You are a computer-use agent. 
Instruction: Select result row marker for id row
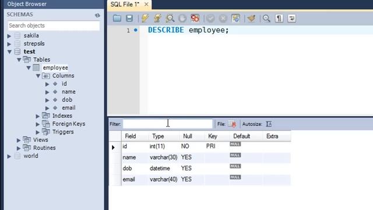coord(113,147)
